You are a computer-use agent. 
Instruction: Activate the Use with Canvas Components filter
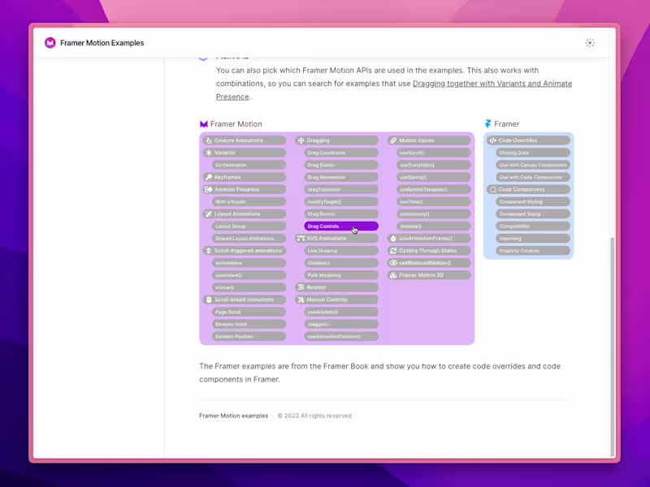click(x=533, y=165)
